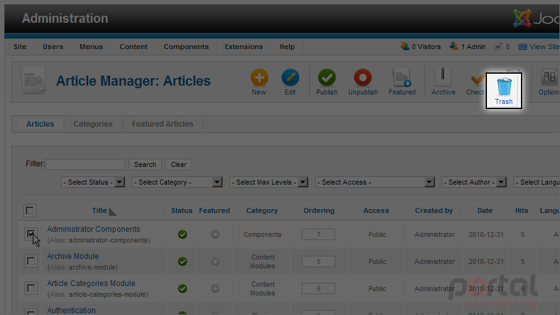The height and width of the screenshot is (315, 560).
Task: Switch to the Categories tab
Action: coord(93,124)
